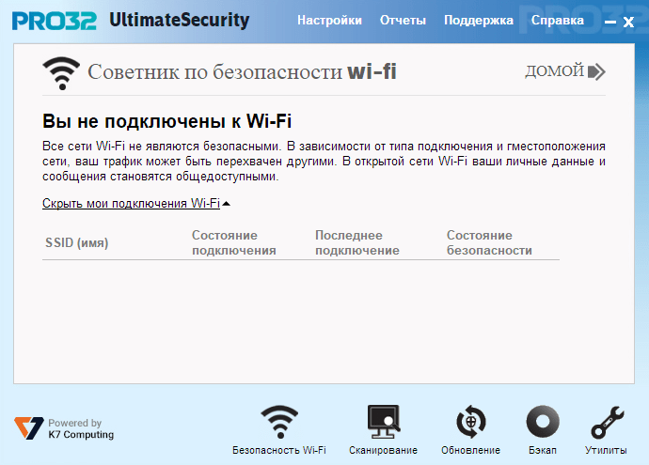Sort by Состояние безопасности column
Viewport: 649px width, 465px height.
click(489, 242)
